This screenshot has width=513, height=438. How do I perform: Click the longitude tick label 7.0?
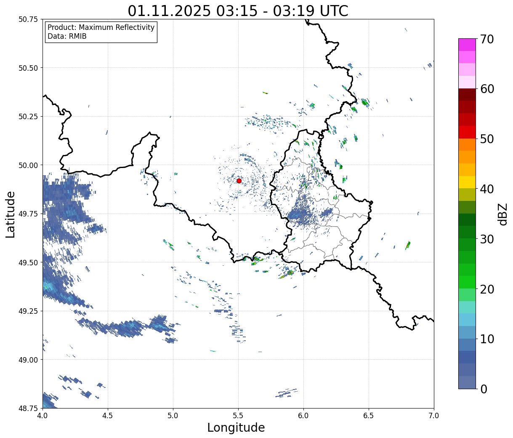(x=434, y=415)
